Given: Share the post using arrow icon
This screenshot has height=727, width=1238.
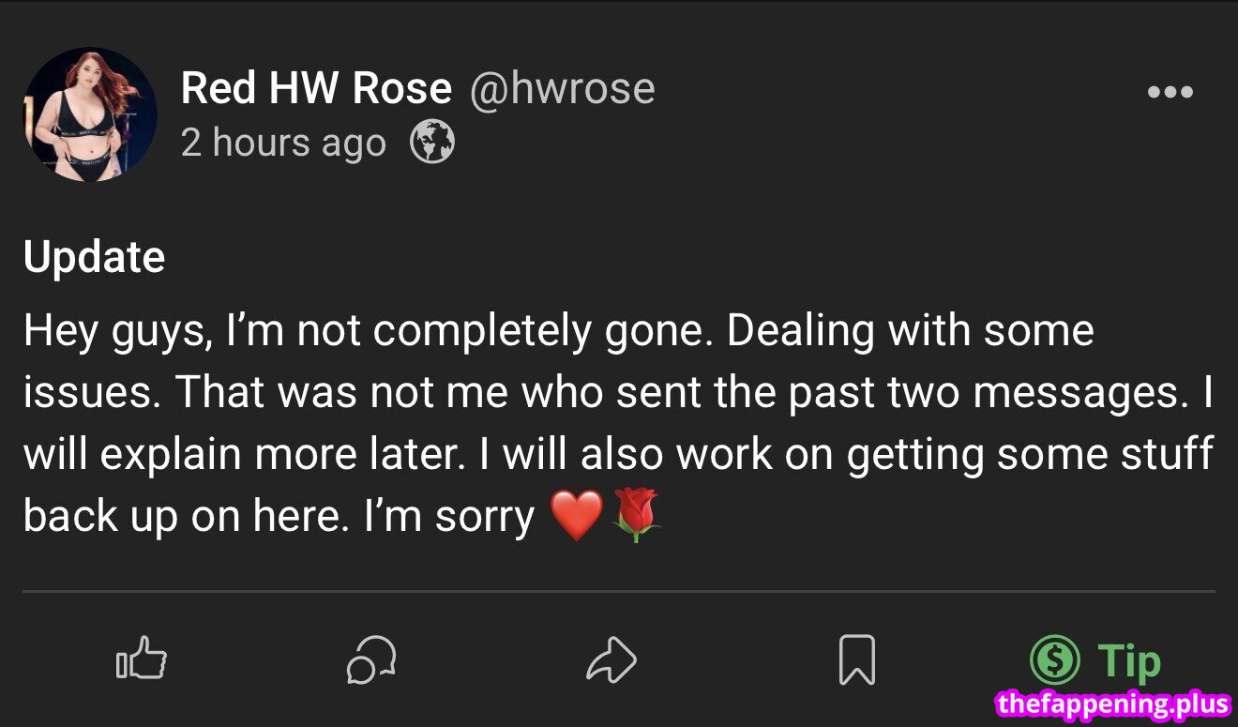Looking at the screenshot, I should pyautogui.click(x=611, y=659).
